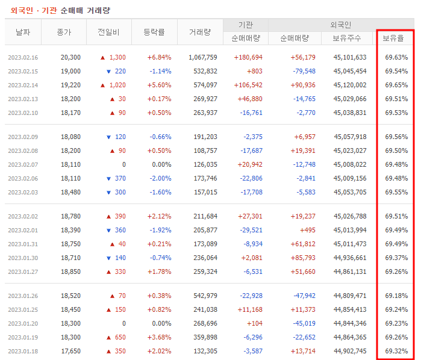Click the down arrow beside 370
Viewport: 421px width, 360px height.
109,179
